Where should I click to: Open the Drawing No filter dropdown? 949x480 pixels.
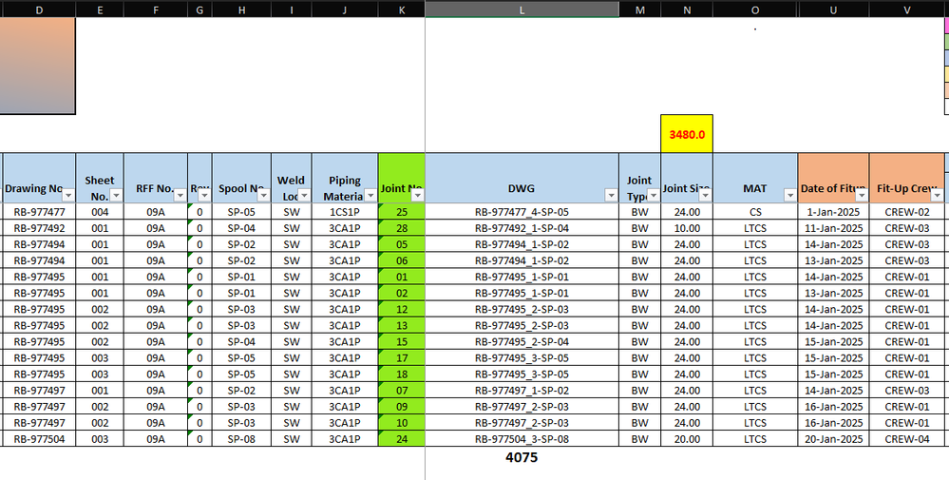click(x=68, y=196)
